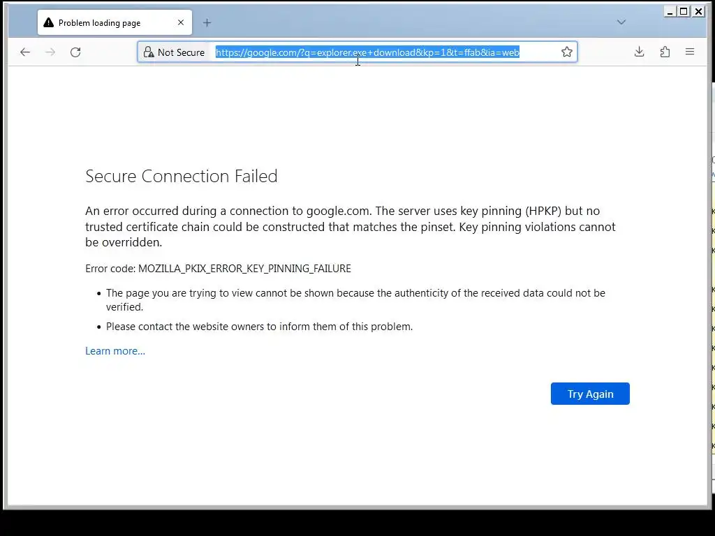Select the Problem loading page tab
715x536 pixels.
[105, 23]
